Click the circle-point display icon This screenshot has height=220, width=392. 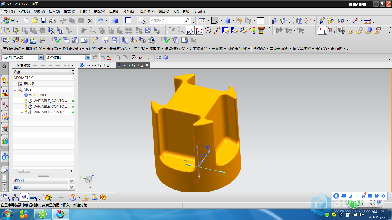(x=208, y=30)
